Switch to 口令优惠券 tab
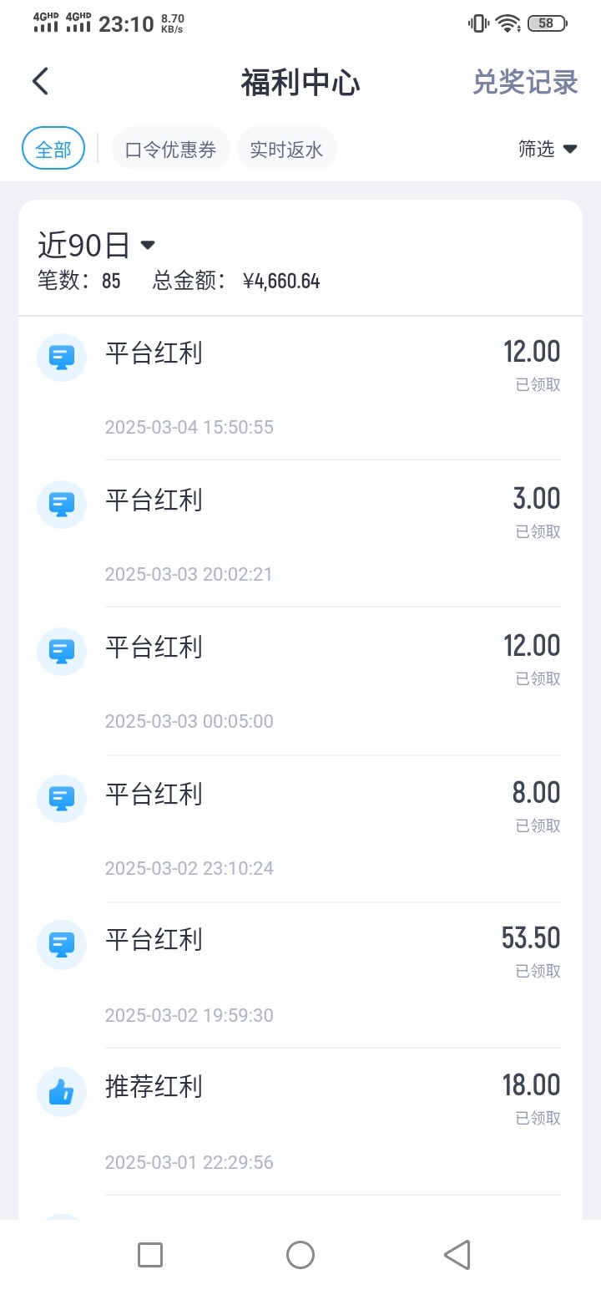The image size is (601, 1290). [170, 150]
